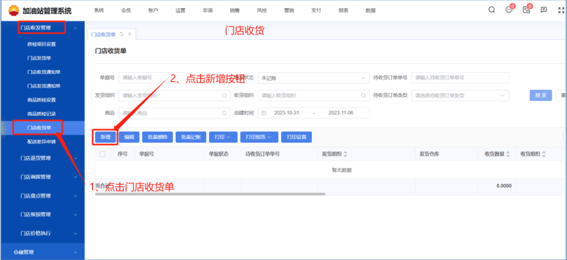Click calendar icon in 创建时间 field
Screen dimensions: 567x260
click(264, 113)
